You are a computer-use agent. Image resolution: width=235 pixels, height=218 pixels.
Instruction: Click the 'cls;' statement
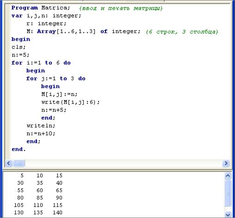(x=19, y=47)
